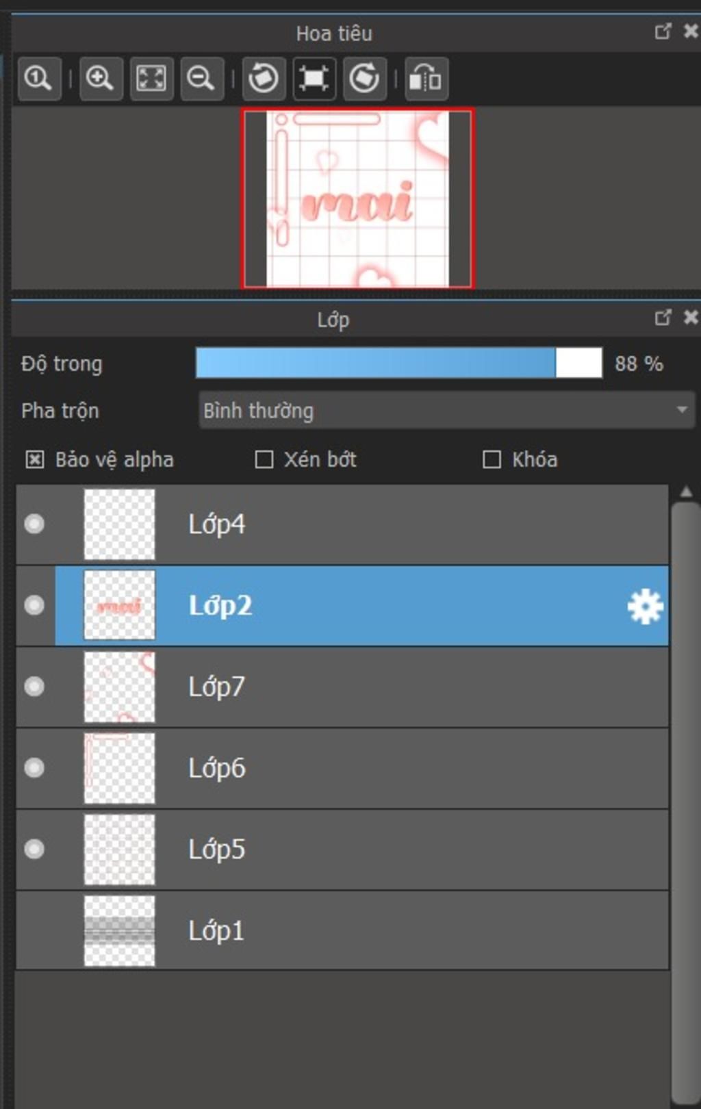Reset navigator zoom to 100%
Viewport: 701px width, 1109px height.
tap(39, 79)
